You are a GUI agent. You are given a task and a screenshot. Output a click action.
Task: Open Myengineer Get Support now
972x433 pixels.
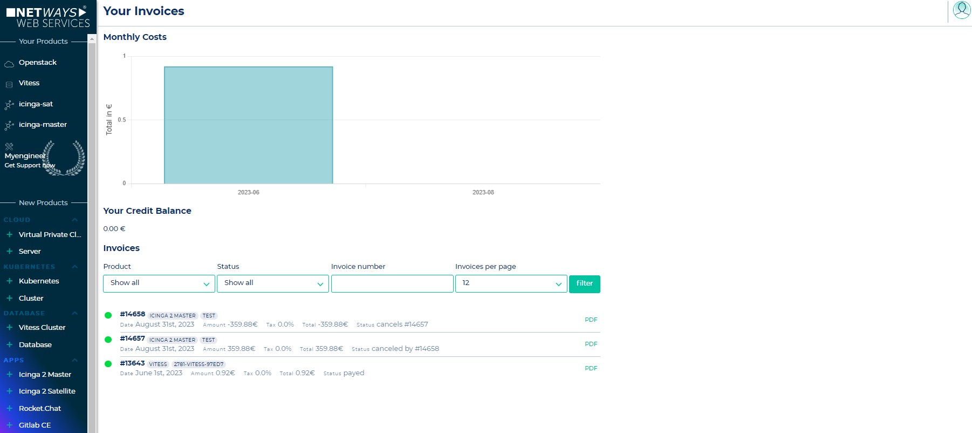(30, 160)
